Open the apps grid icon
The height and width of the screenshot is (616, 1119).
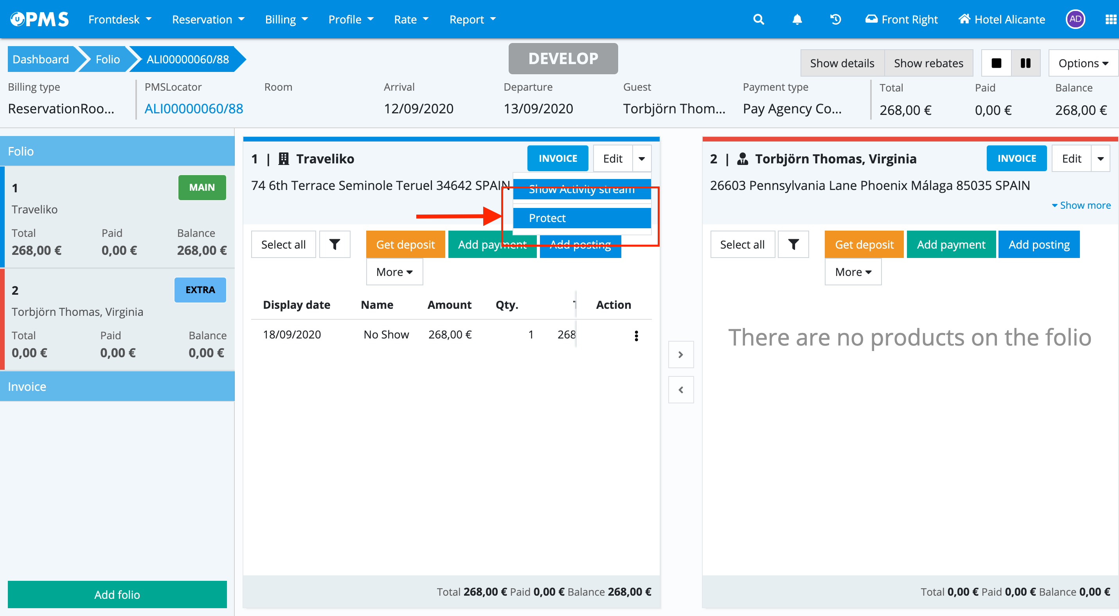click(1110, 20)
